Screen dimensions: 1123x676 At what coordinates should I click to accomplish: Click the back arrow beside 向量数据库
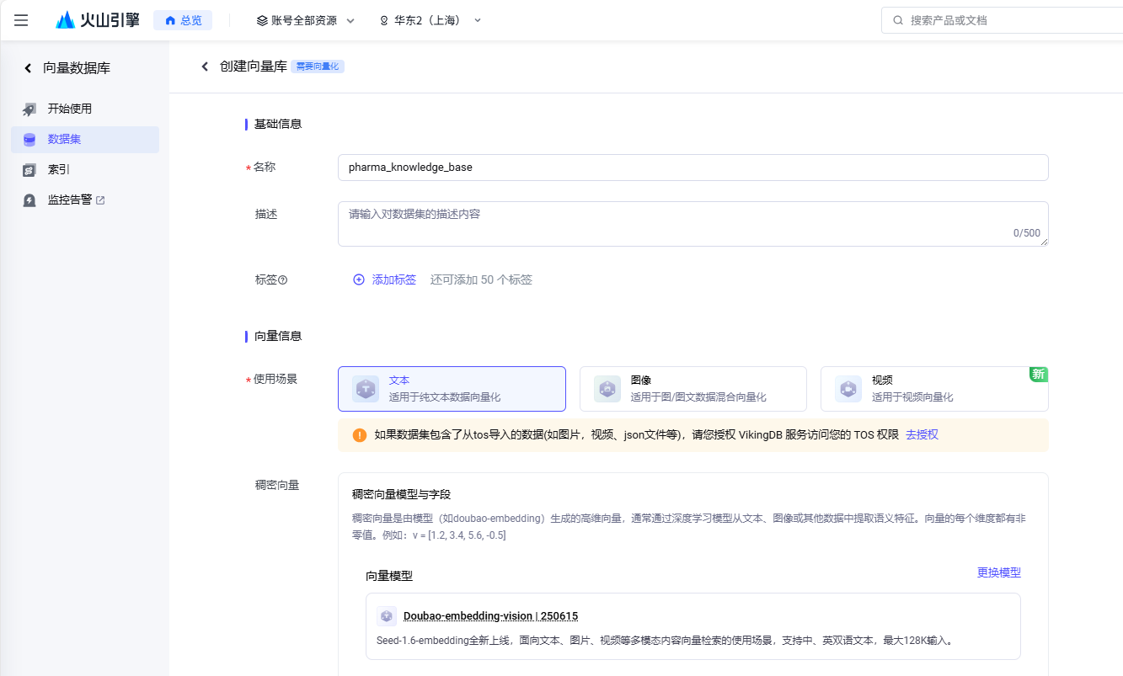[x=28, y=68]
